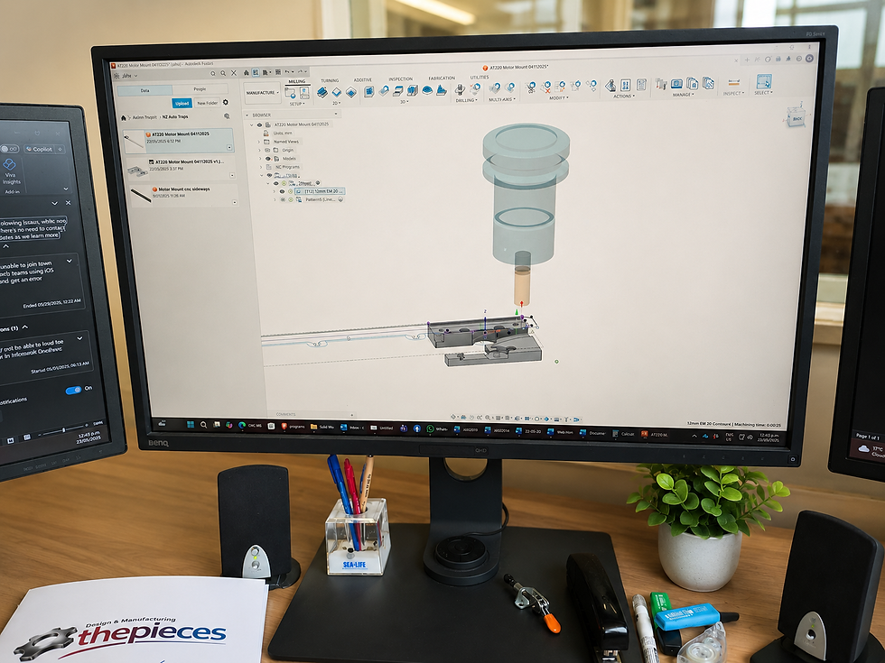This screenshot has width=885, height=663.
Task: Open data panel settings gear
Action: (x=226, y=103)
